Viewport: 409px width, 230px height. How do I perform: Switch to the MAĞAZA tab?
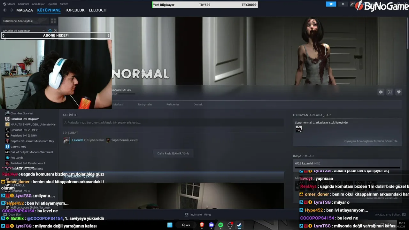pos(25,10)
